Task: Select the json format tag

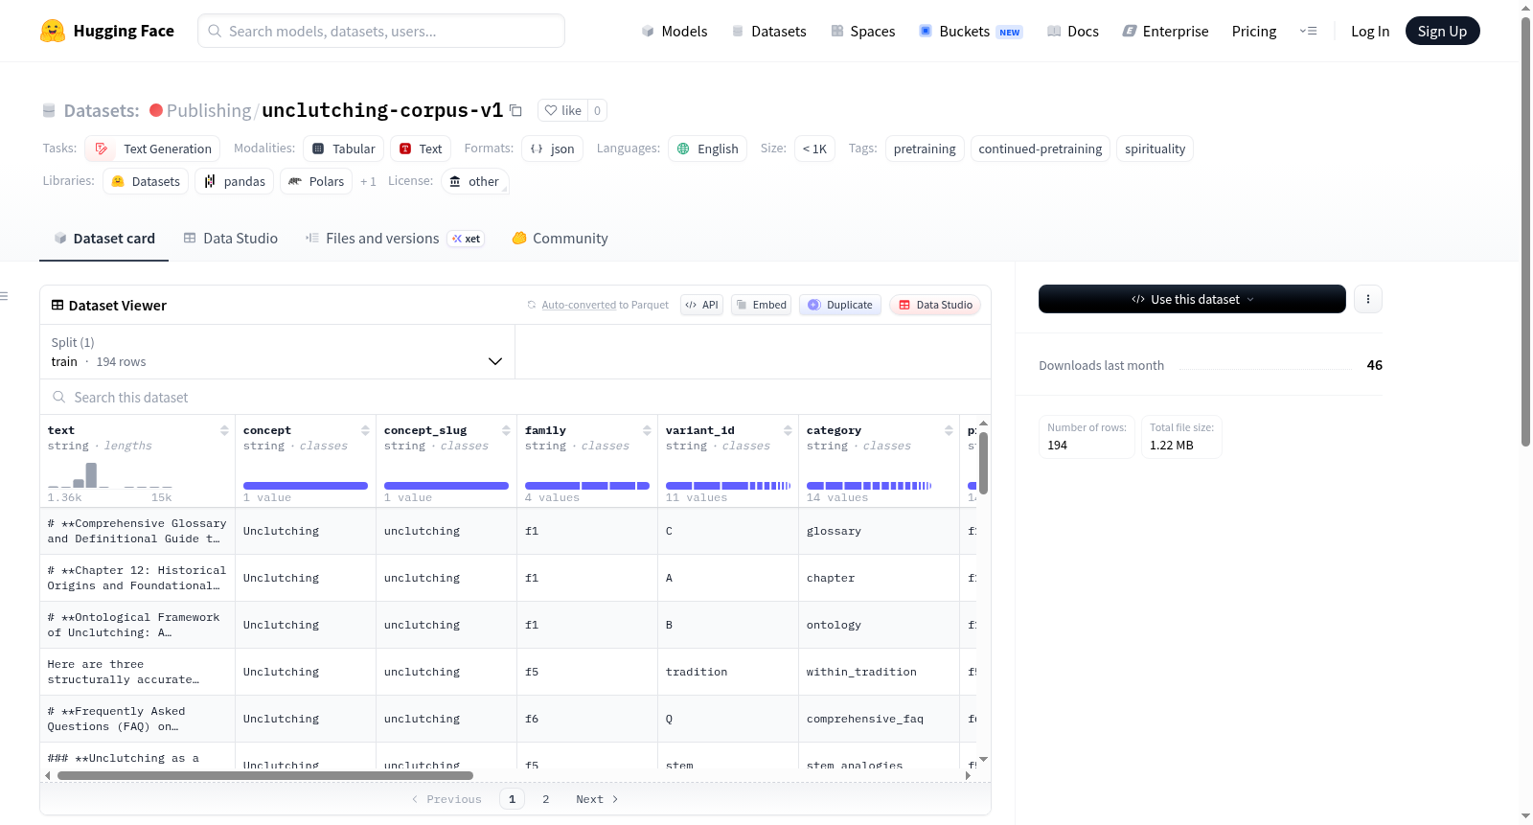Action: coord(553,149)
